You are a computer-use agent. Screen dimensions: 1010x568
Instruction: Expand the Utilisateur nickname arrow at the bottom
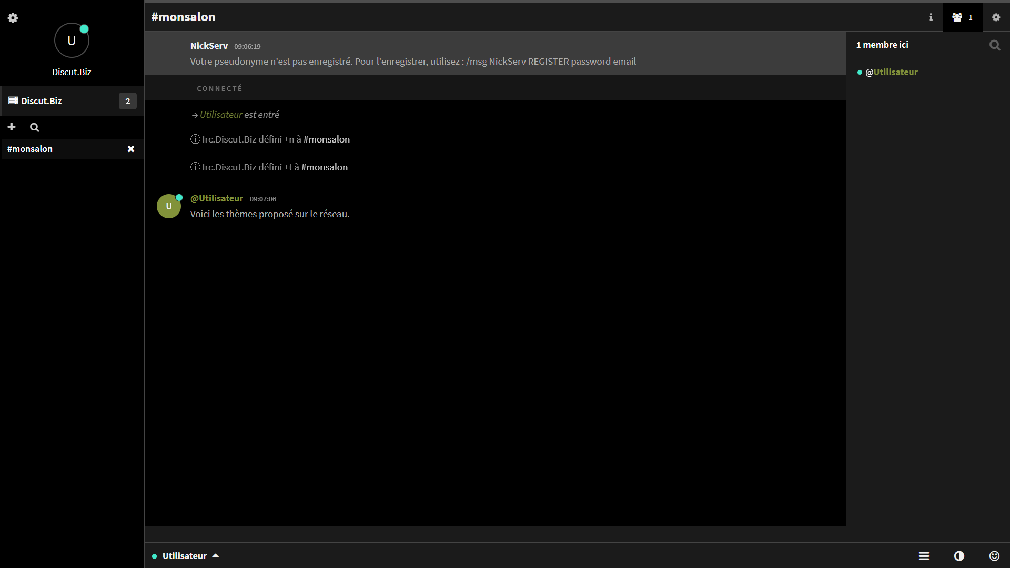coord(215,556)
